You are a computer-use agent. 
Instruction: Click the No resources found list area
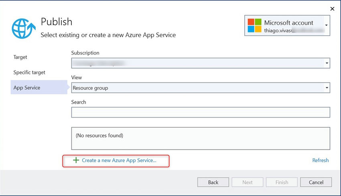(x=201, y=138)
